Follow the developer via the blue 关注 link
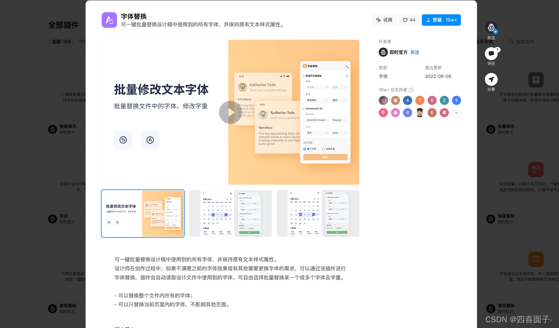 click(414, 52)
